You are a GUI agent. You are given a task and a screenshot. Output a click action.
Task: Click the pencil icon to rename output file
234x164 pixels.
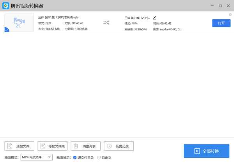point(154,18)
